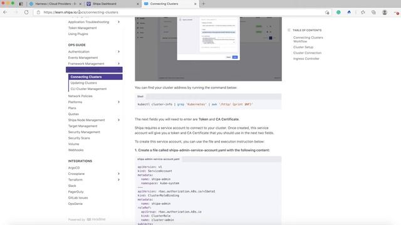Viewport: 401px width, 225px height.
Task: Open Security Management page
Action: tap(84, 132)
